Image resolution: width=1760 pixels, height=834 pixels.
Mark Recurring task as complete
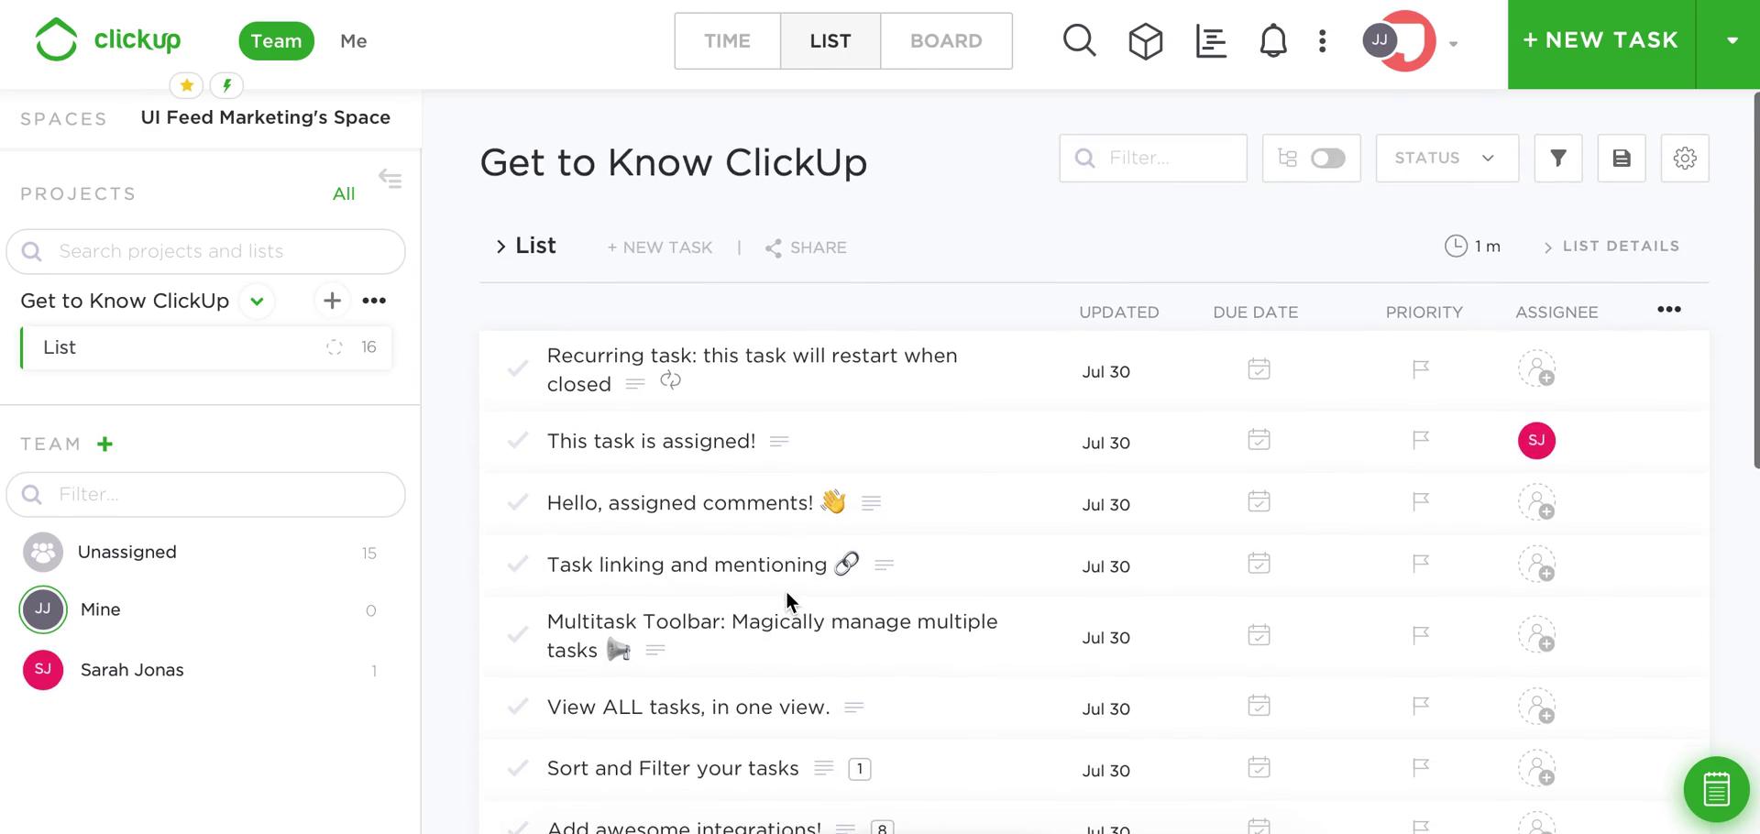pyautogui.click(x=518, y=368)
